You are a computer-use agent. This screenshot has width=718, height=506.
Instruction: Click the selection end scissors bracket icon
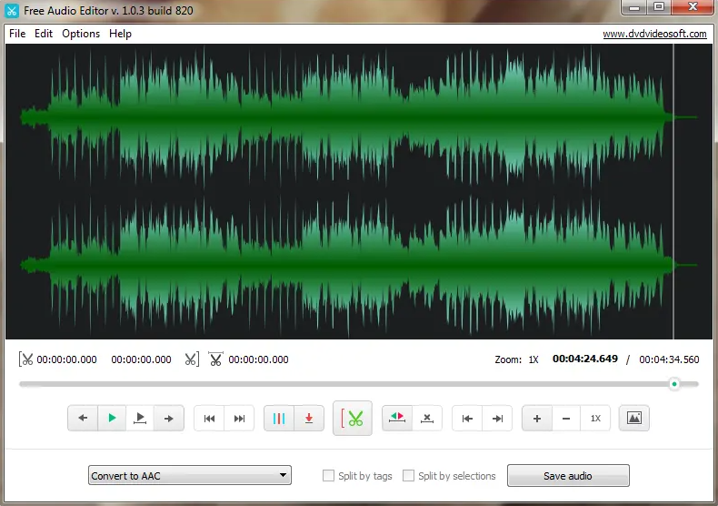click(192, 359)
